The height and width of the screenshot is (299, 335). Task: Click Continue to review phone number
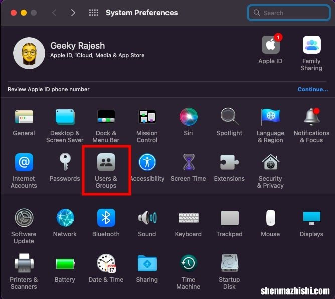[313, 89]
